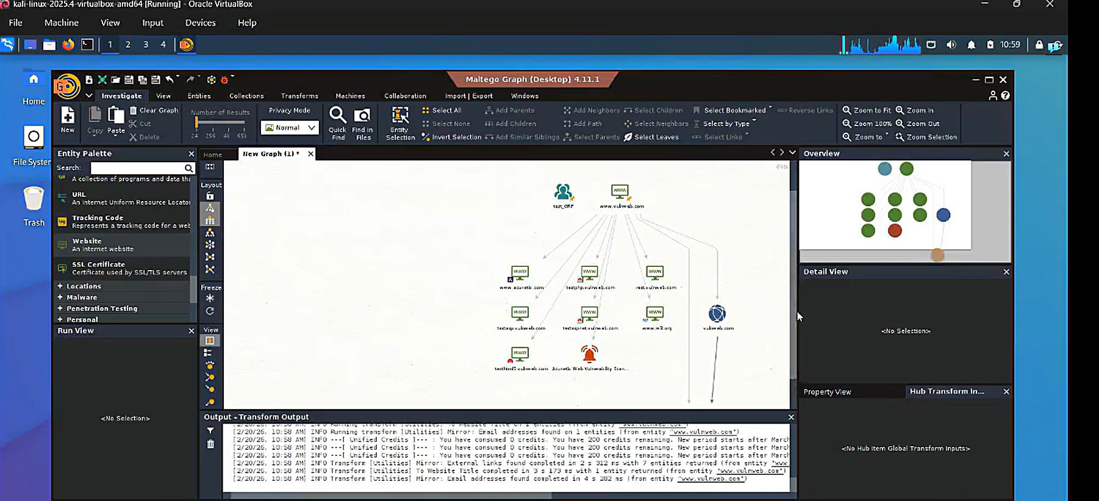
Task: Open the Zoom to dropdown
Action: click(865, 137)
